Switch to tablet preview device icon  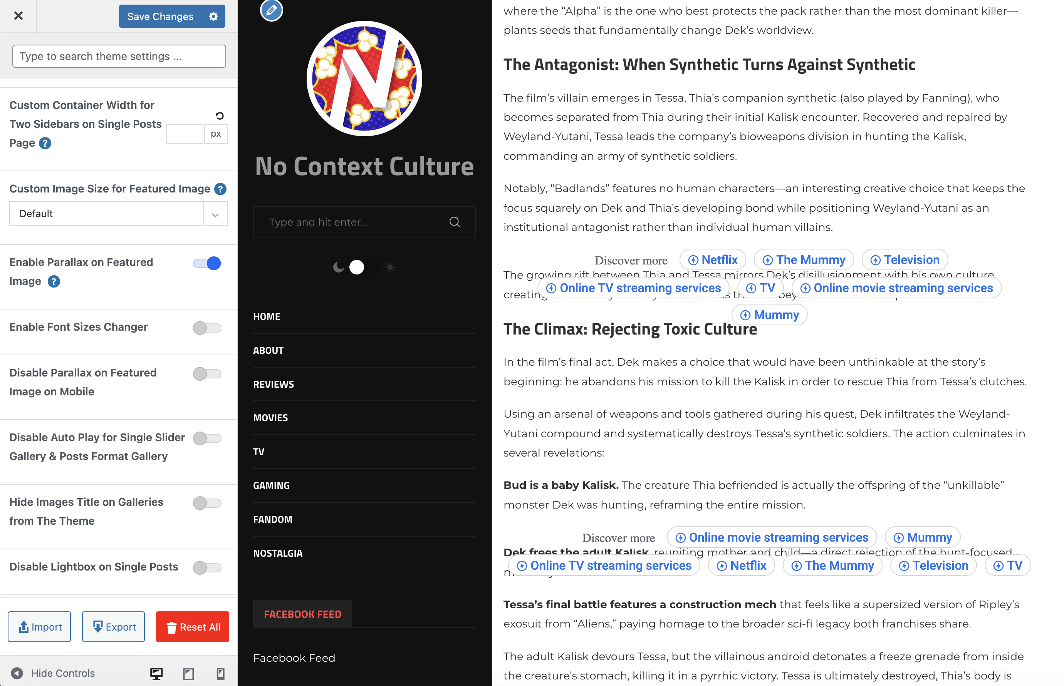(x=188, y=673)
